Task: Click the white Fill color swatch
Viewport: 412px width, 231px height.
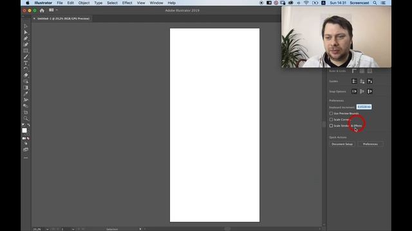Action: (x=24, y=130)
